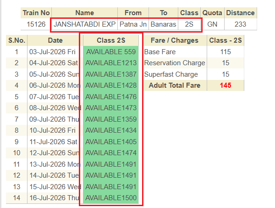The image size is (275, 208).
Task: Click the train number 15126 cell
Action: [36, 24]
